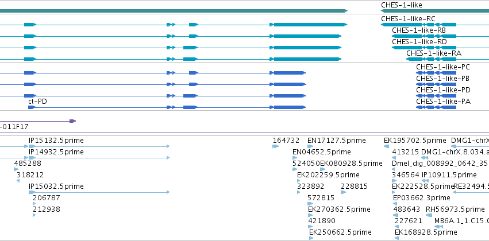Click feature label 164732
Viewport: 489px width, 241px height.
286,141
